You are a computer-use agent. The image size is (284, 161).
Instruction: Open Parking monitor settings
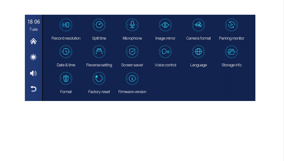pyautogui.click(x=231, y=25)
